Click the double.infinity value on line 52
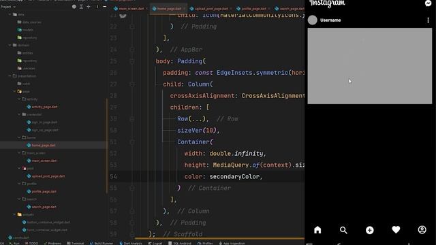 pyautogui.click(x=236, y=153)
